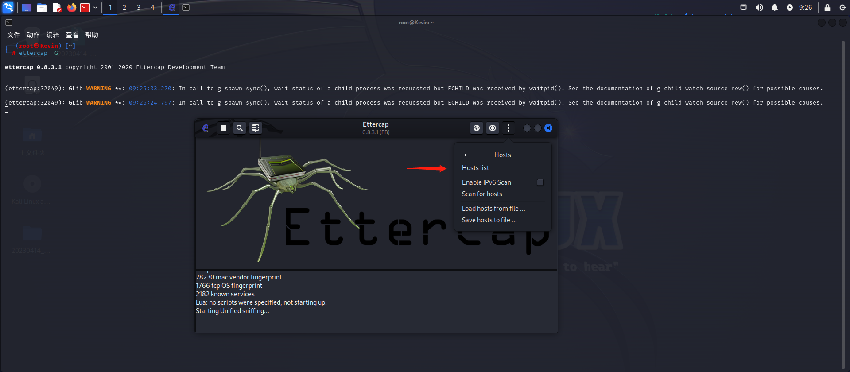Click the terminal vertical scrollbar
The height and width of the screenshot is (372, 850).
point(843,205)
